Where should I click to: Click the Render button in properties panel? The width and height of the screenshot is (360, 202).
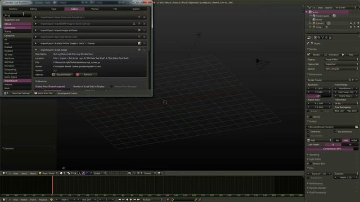(x=315, y=55)
